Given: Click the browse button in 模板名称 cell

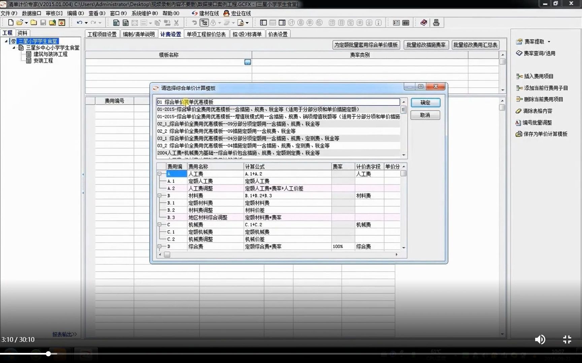Looking at the screenshot, I should [248, 62].
